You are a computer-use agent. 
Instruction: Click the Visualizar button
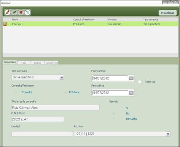coord(167,13)
